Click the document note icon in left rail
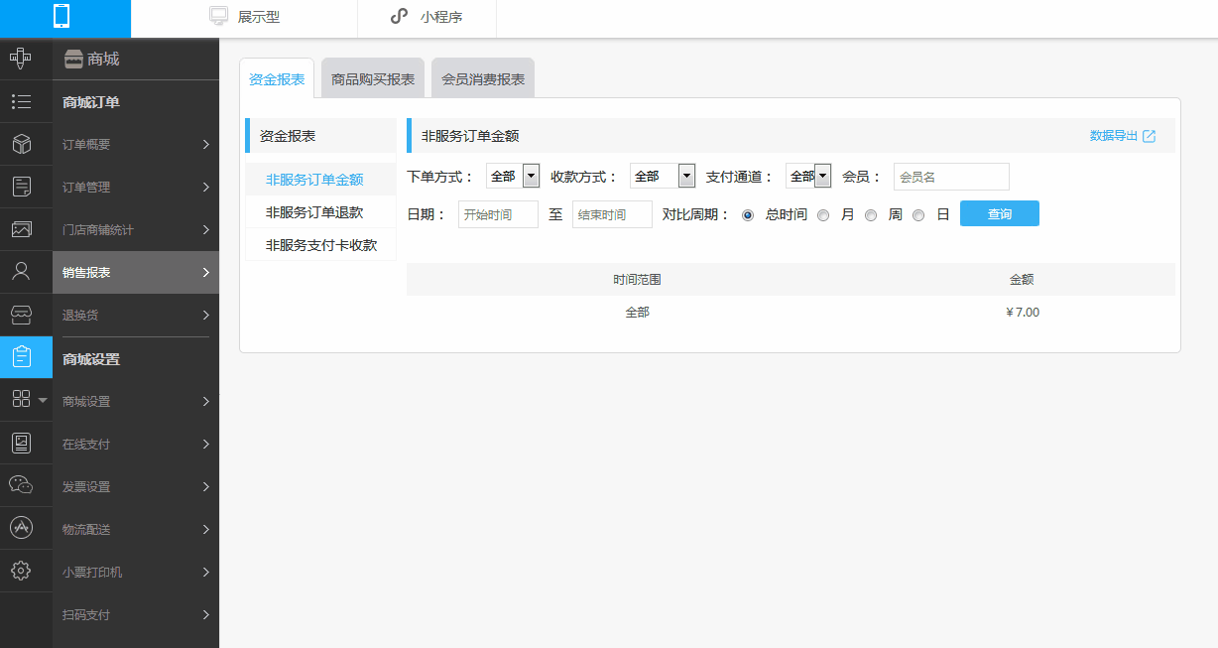1218x648 pixels. pyautogui.click(x=21, y=187)
